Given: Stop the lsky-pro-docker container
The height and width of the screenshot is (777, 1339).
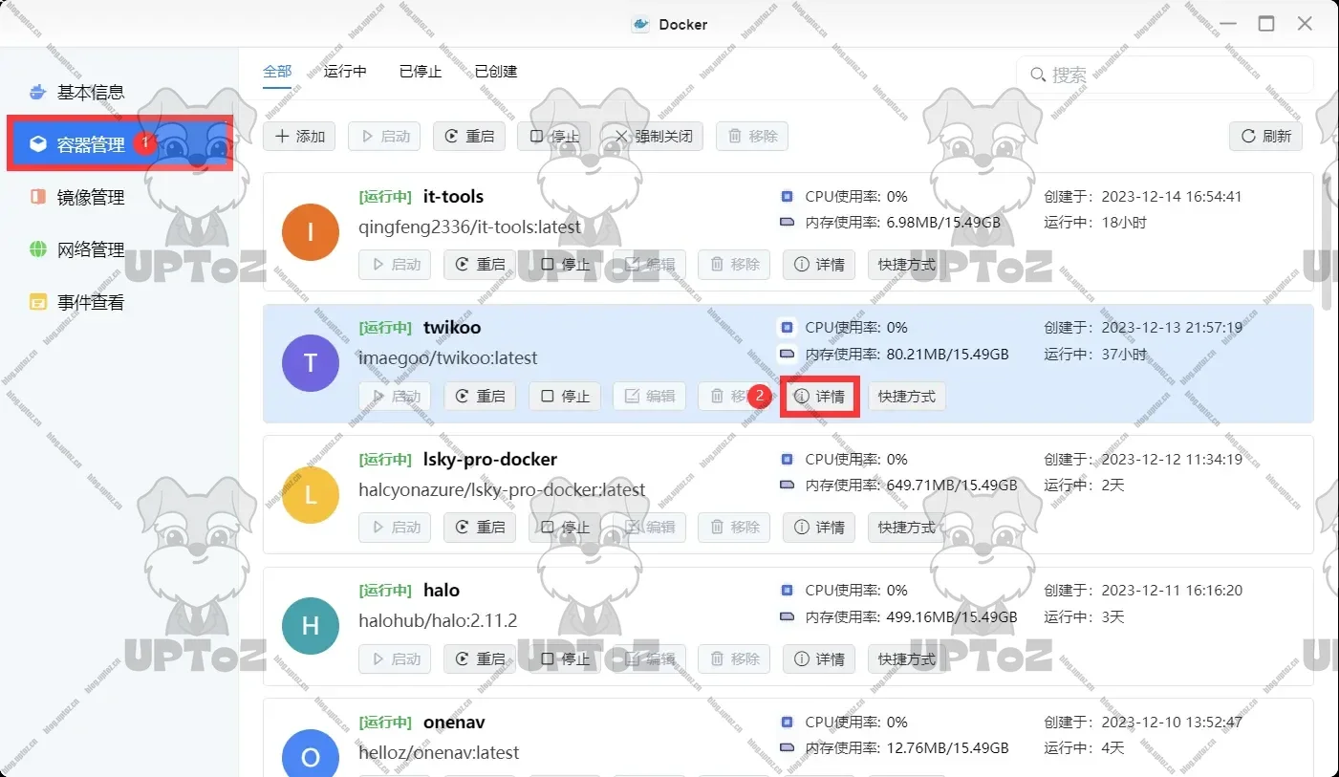Looking at the screenshot, I should [565, 528].
